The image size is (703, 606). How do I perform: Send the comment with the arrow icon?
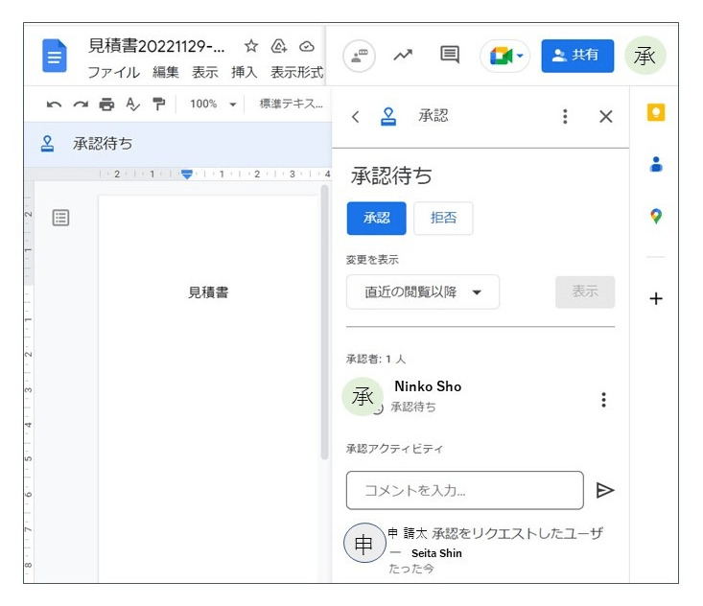[605, 490]
